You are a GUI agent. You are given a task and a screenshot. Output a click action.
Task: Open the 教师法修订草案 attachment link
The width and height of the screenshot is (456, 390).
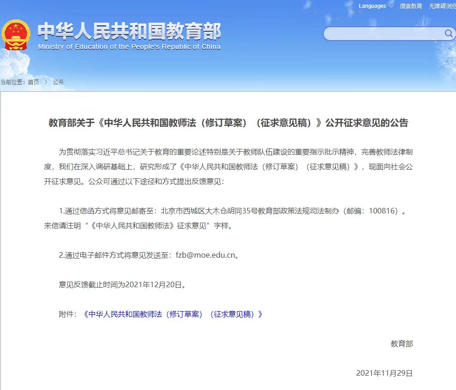tap(173, 314)
